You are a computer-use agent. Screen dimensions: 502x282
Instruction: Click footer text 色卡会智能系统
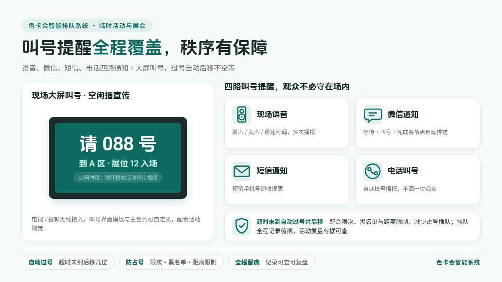click(x=458, y=262)
